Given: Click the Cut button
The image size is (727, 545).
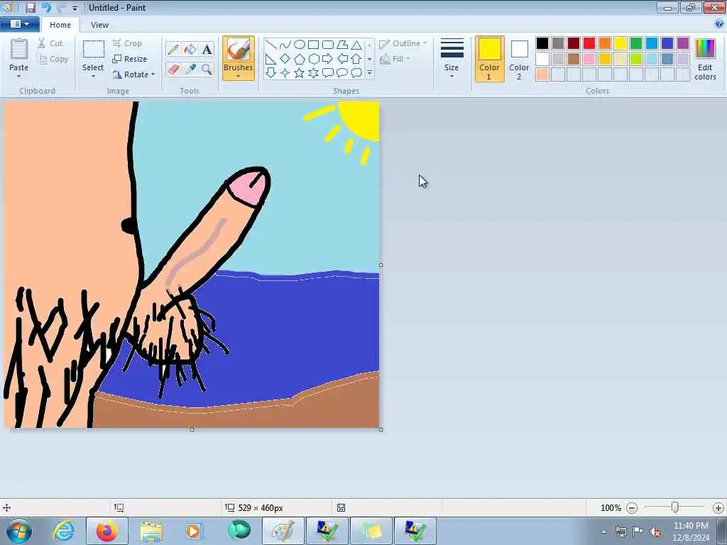Looking at the screenshot, I should pos(50,43).
